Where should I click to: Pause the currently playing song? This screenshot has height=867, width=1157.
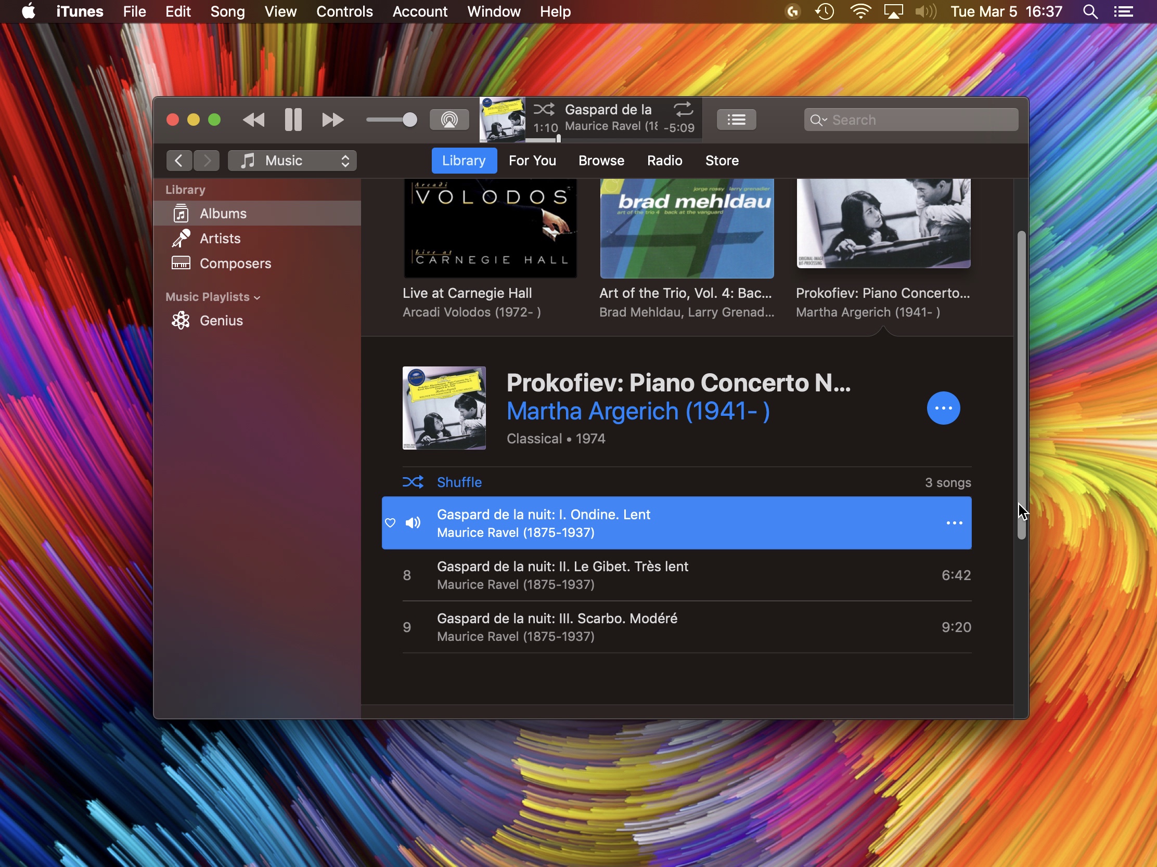[293, 120]
